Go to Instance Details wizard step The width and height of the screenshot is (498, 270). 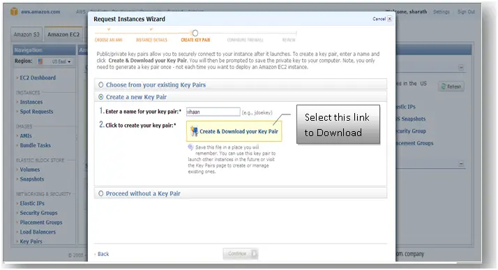click(x=151, y=40)
